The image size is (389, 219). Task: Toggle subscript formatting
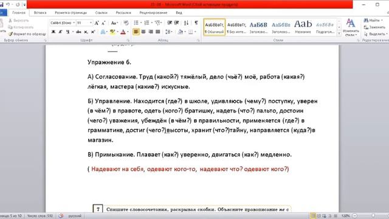86,32
